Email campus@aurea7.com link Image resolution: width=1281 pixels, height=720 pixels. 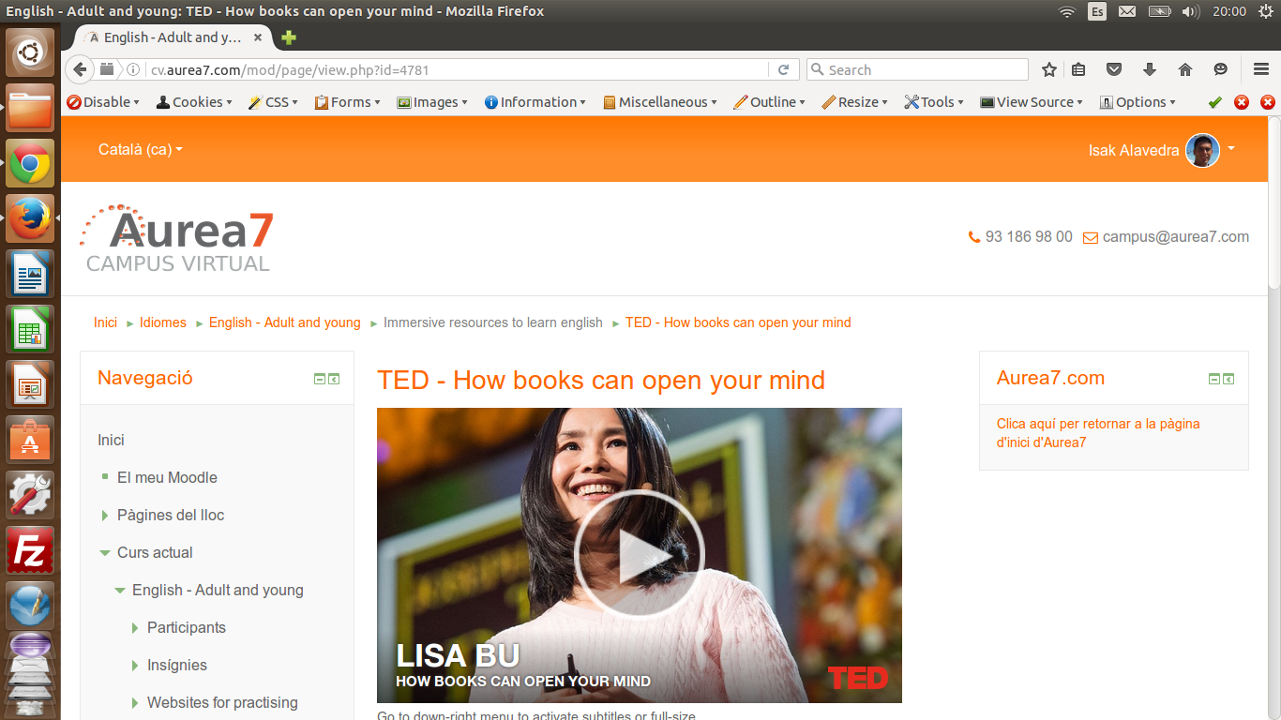(x=1176, y=237)
